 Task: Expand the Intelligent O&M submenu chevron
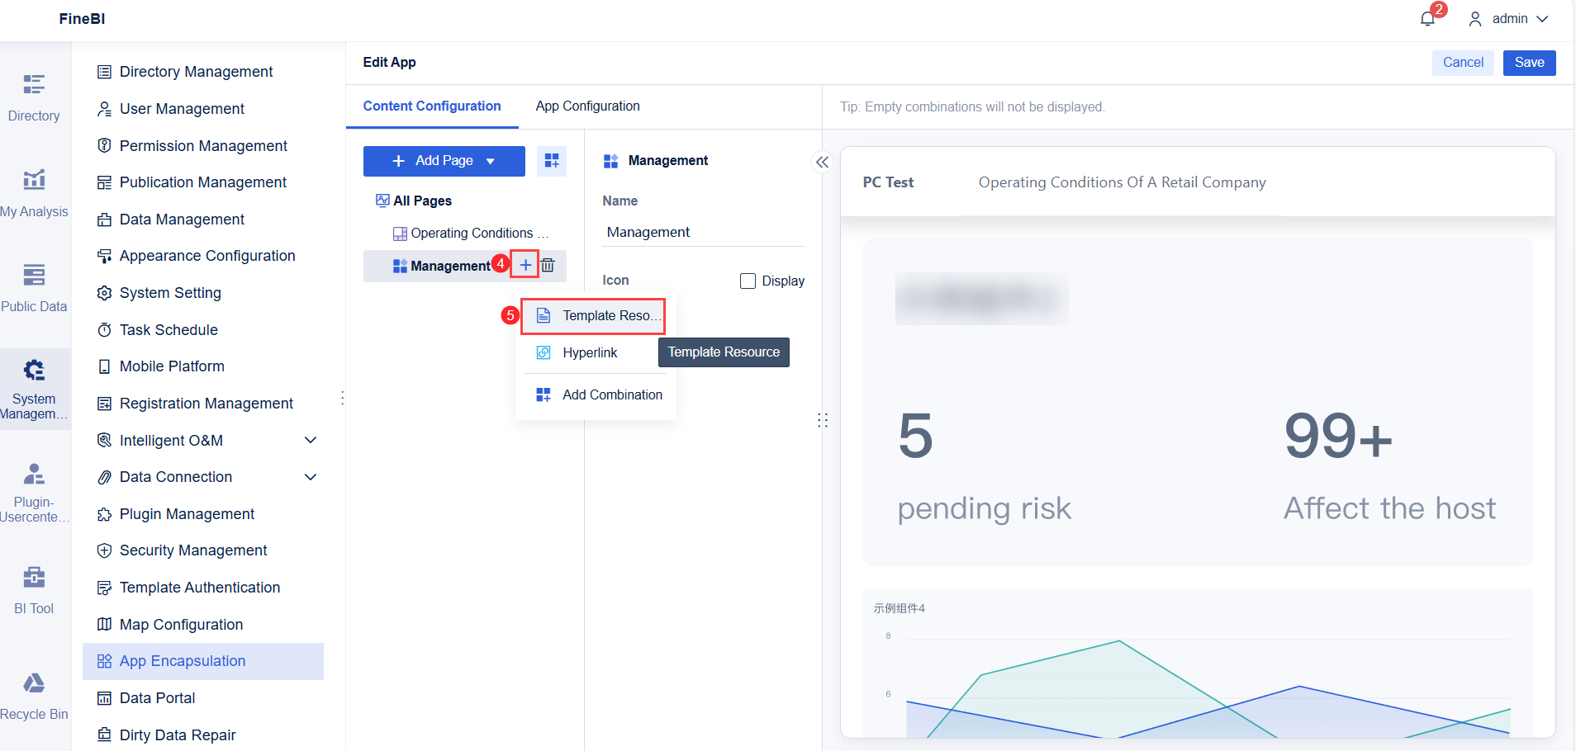point(311,440)
